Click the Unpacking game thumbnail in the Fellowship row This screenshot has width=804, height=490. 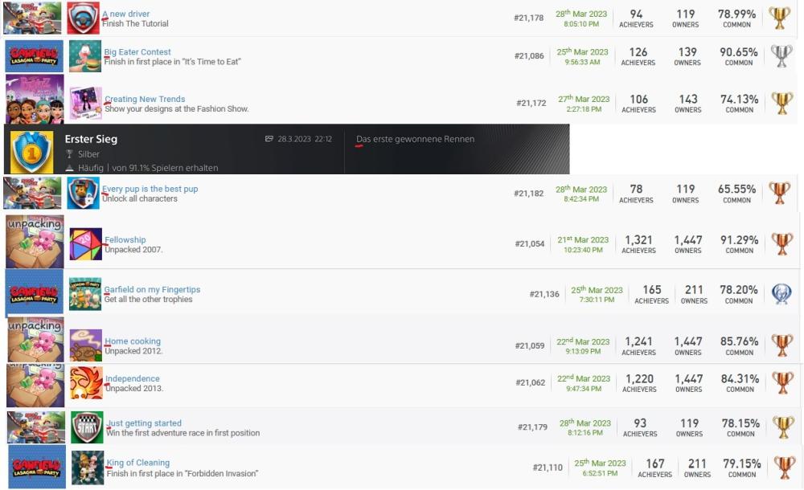pos(35,241)
